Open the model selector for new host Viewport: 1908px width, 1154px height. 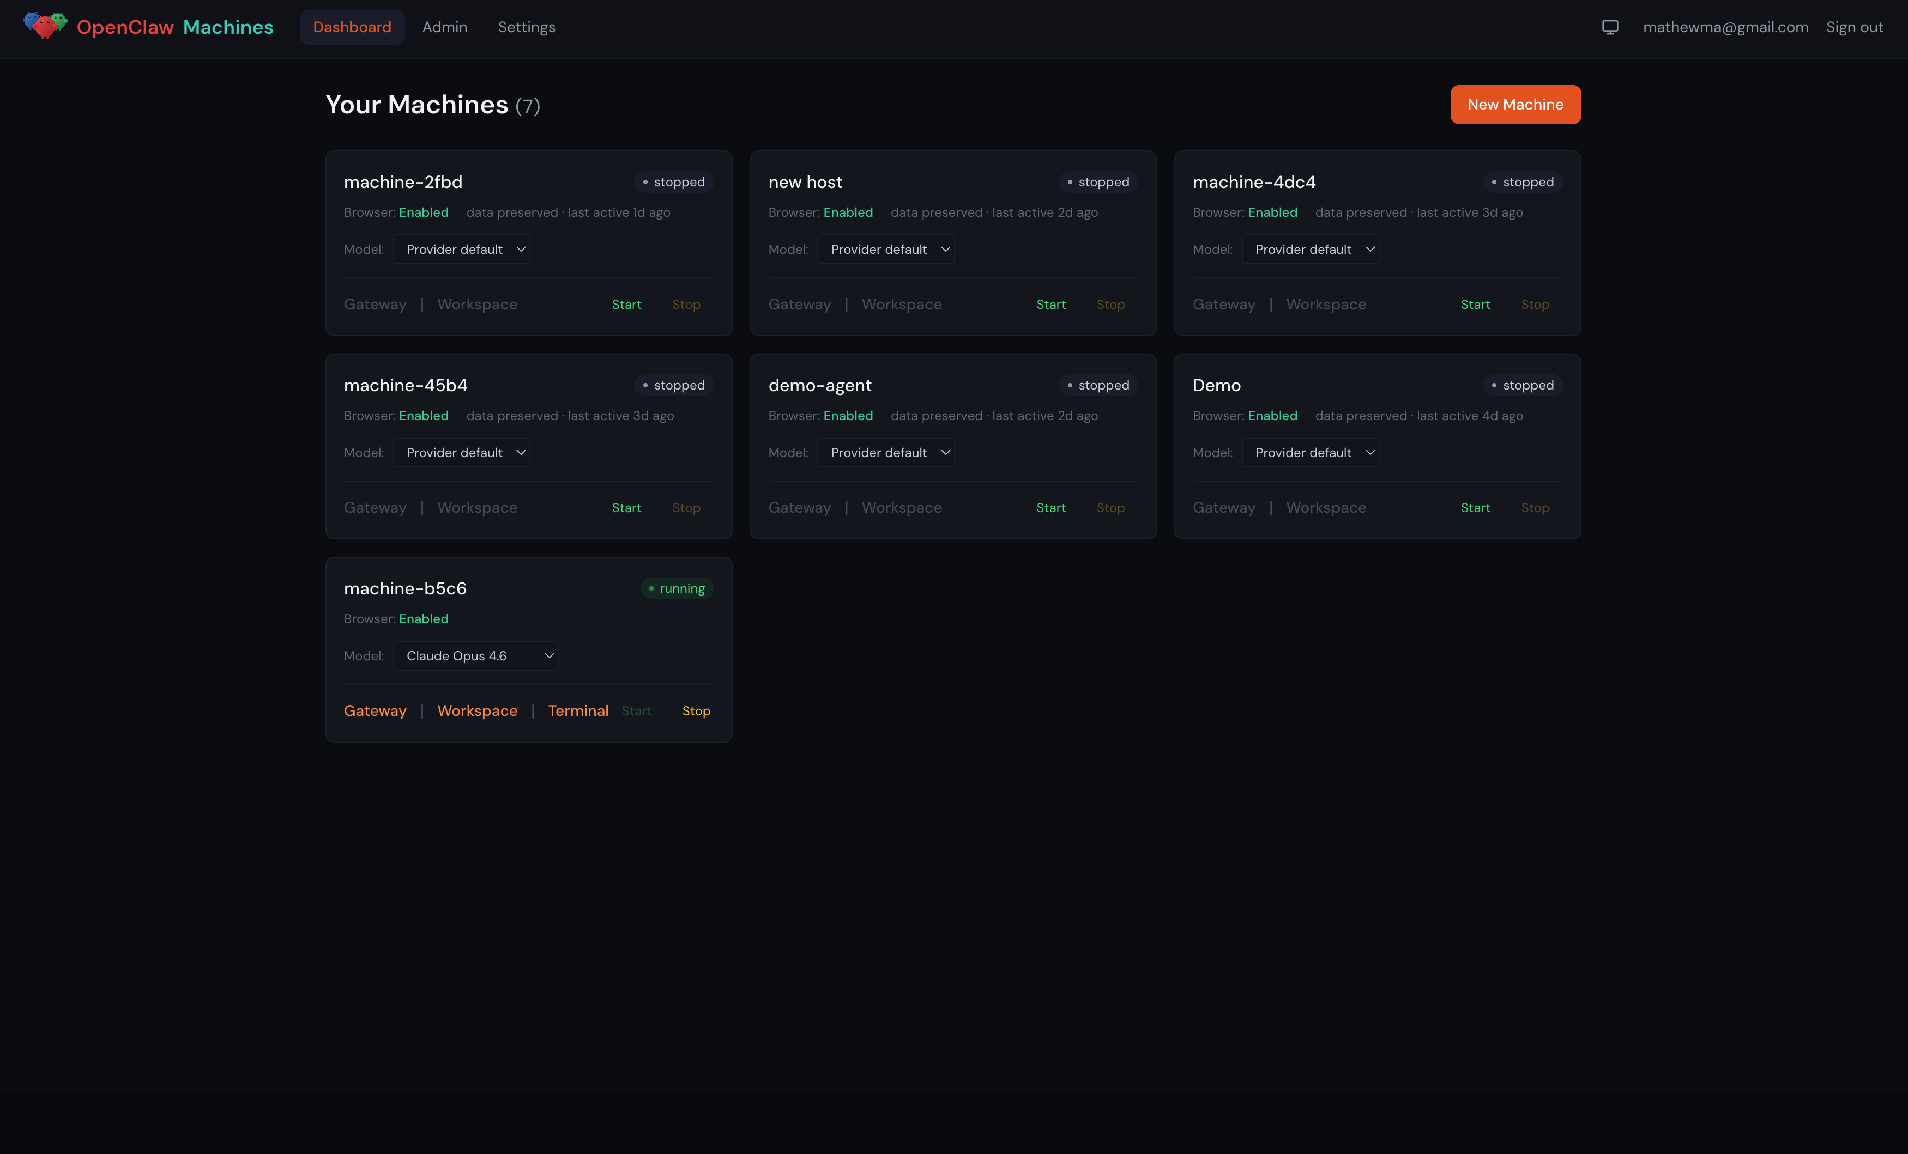tap(886, 248)
